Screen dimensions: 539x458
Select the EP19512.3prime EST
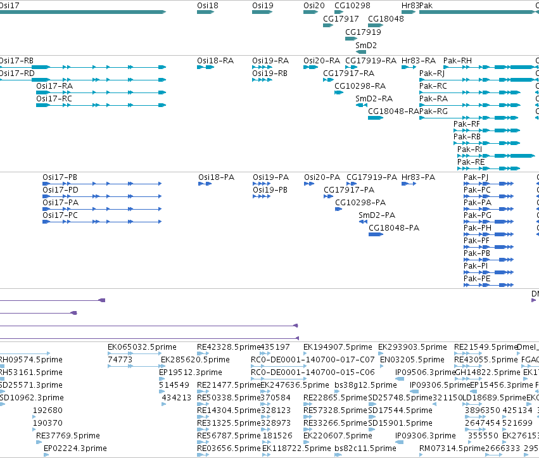[162, 379]
